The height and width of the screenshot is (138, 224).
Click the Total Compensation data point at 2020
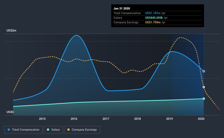tap(204, 71)
